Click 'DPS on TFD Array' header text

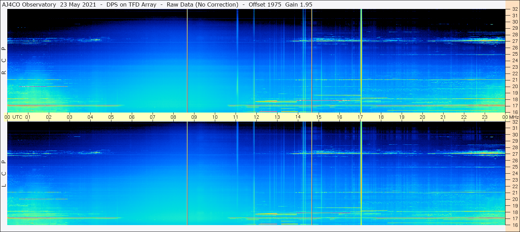131,4
